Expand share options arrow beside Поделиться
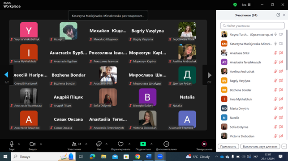This screenshot has height=161, width=288. point(151,144)
